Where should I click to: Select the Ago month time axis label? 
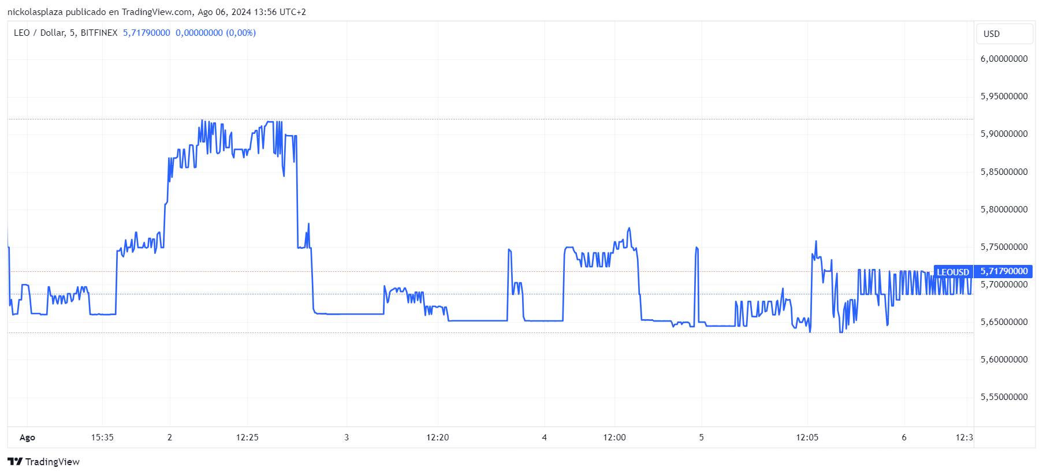[27, 437]
